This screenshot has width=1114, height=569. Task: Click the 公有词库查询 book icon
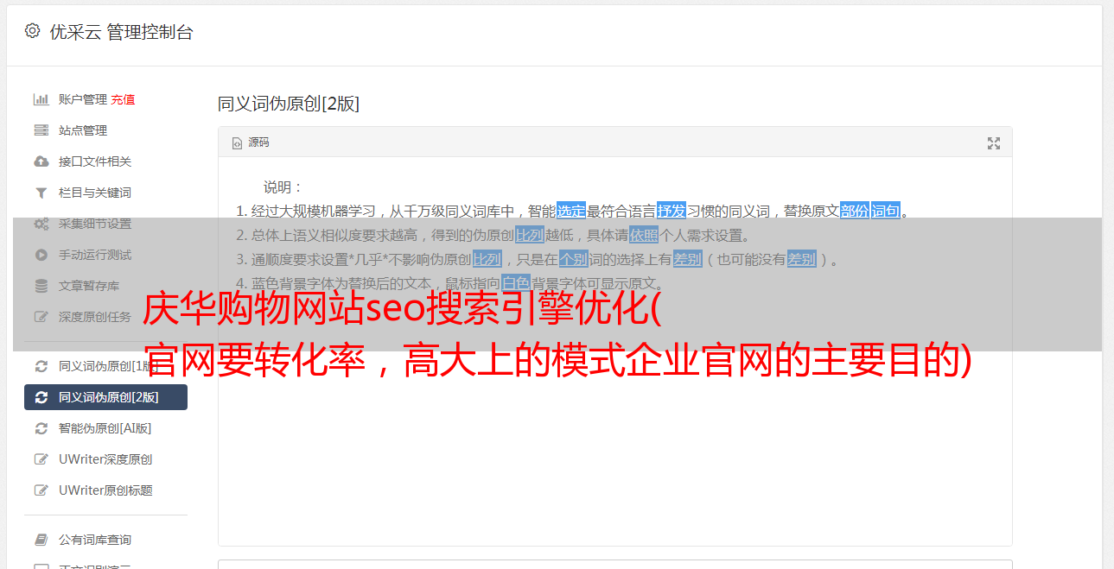(41, 540)
